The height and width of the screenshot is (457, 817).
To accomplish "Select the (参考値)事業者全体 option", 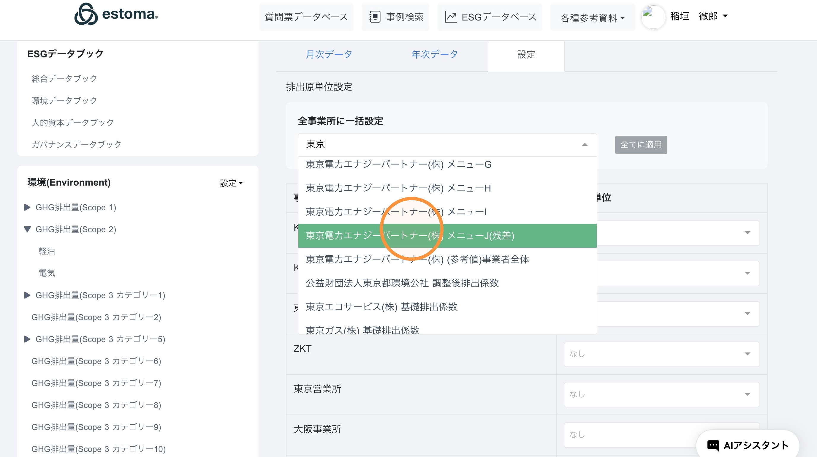I will pos(447,260).
